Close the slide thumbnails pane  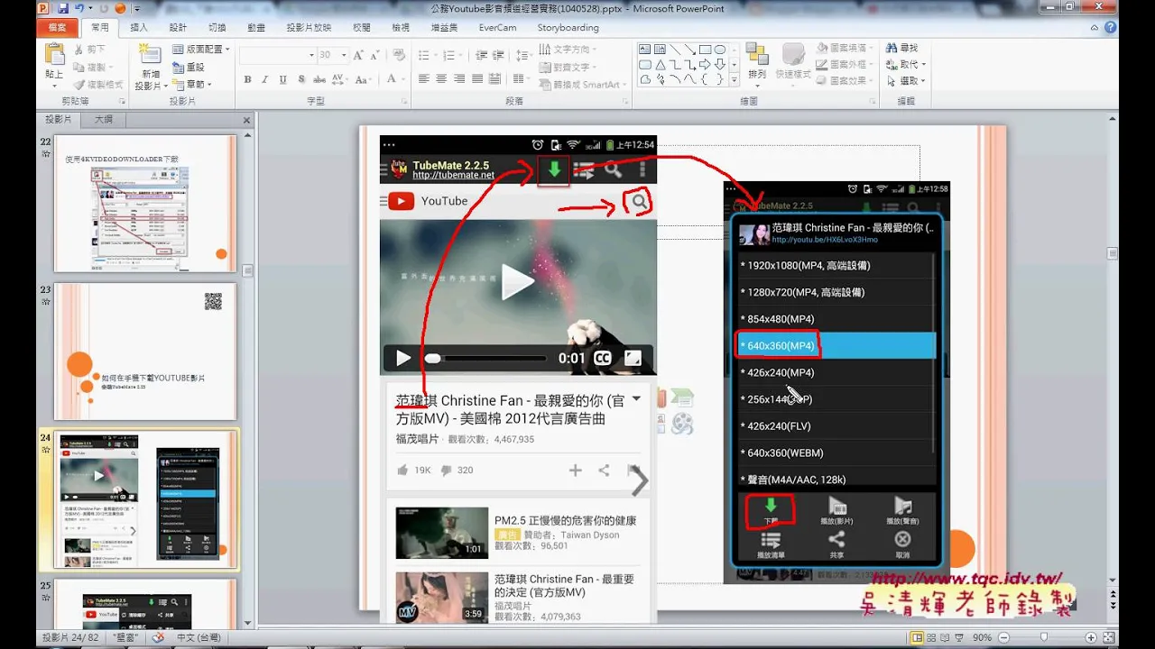coord(246,120)
